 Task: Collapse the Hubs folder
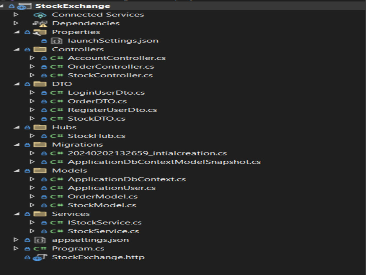[17, 127]
